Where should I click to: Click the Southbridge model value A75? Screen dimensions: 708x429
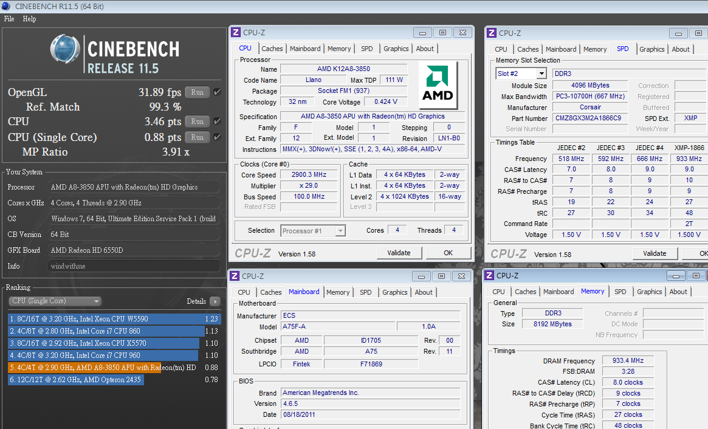tap(371, 351)
